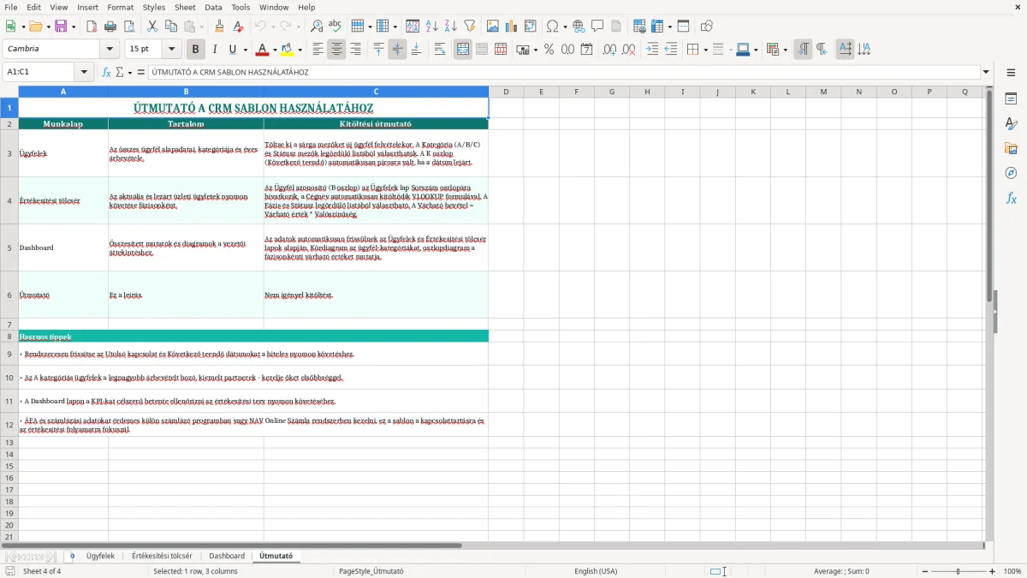Switch to Értékesítési tölcsér sheet tab
This screenshot has width=1027, height=578.
pyautogui.click(x=162, y=557)
